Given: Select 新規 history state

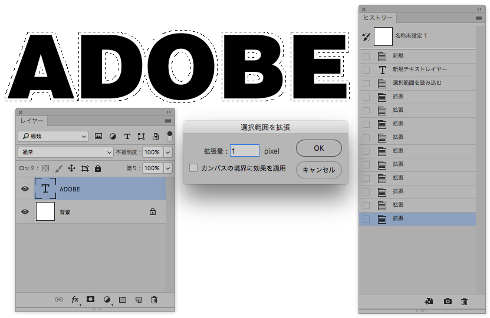Looking at the screenshot, I should coord(417,56).
